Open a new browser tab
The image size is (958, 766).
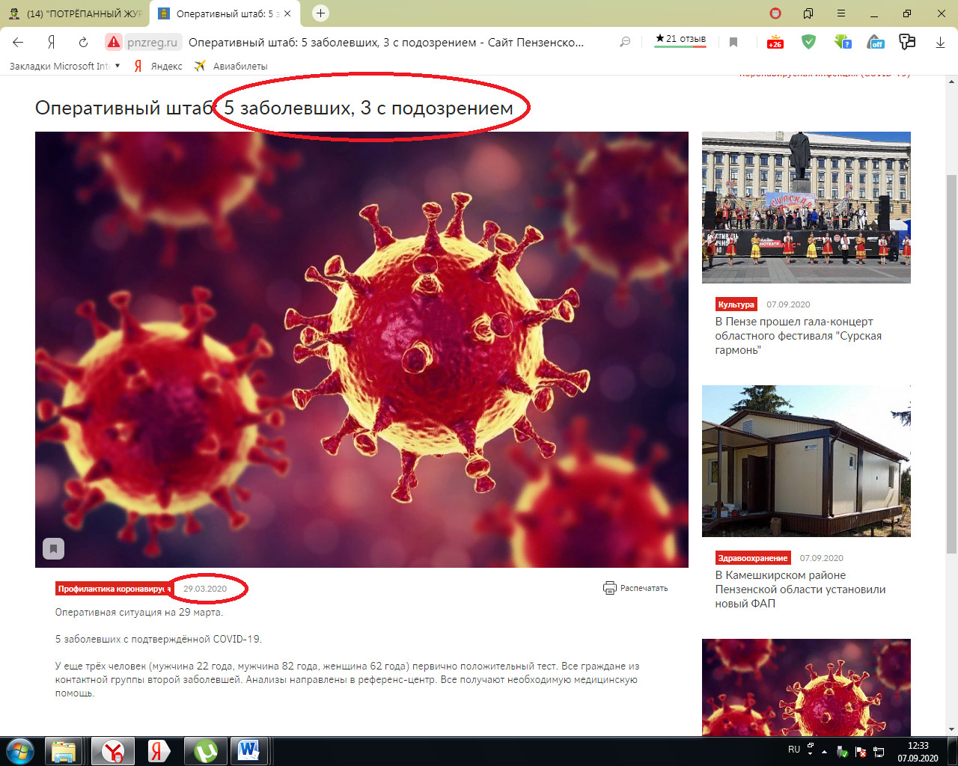tap(320, 13)
